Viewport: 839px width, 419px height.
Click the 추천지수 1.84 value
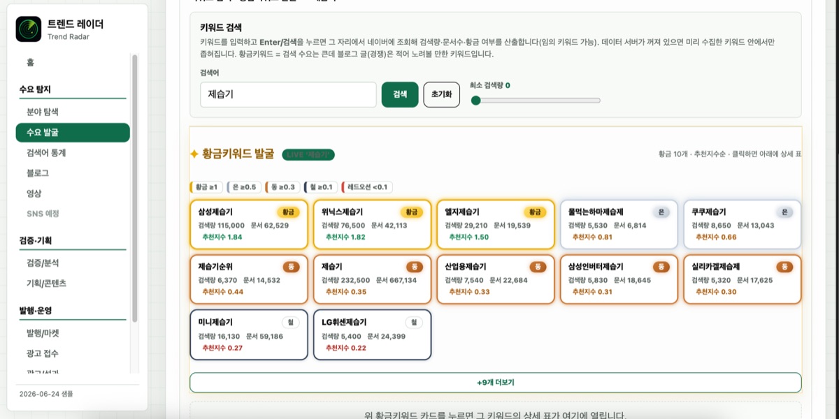click(222, 237)
